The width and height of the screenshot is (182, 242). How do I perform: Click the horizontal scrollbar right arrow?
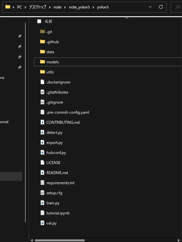coord(179,240)
